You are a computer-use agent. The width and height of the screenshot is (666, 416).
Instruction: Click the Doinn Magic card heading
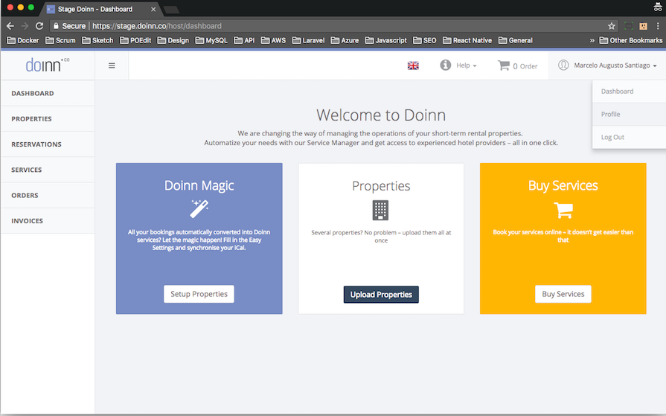click(199, 186)
